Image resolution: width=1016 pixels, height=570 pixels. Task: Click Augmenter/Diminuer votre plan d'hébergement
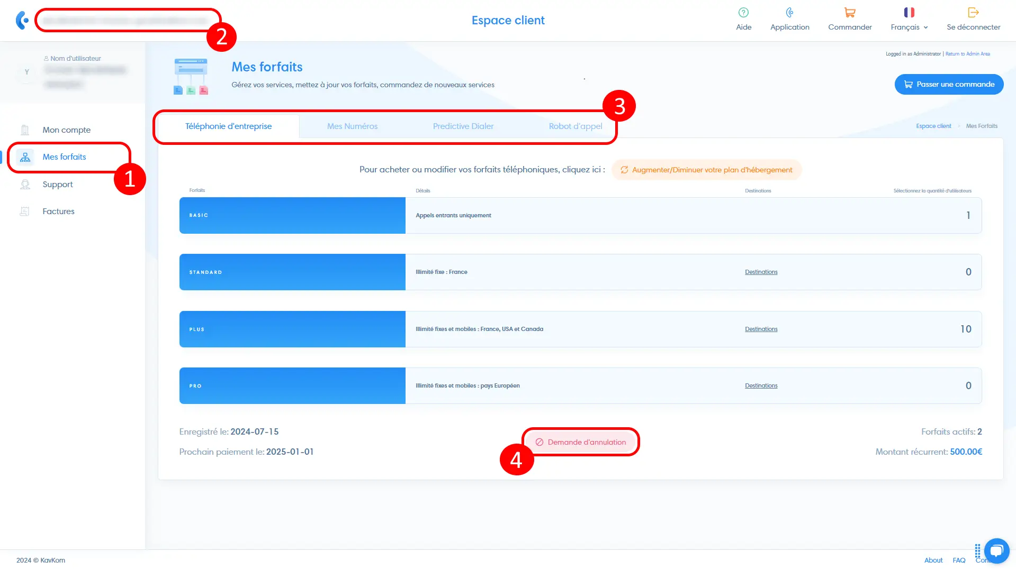[706, 170]
